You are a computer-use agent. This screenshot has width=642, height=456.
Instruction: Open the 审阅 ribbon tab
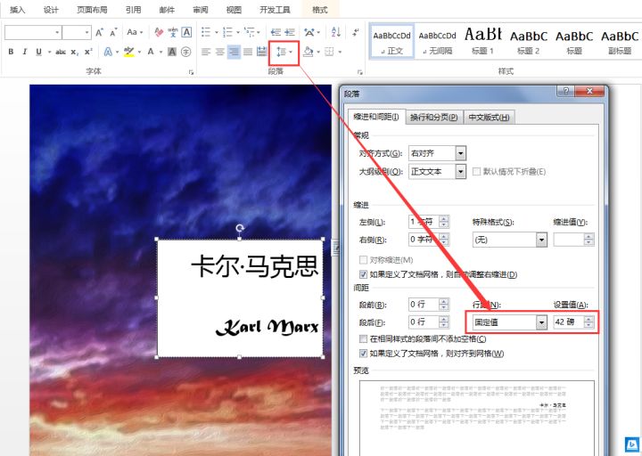point(201,10)
